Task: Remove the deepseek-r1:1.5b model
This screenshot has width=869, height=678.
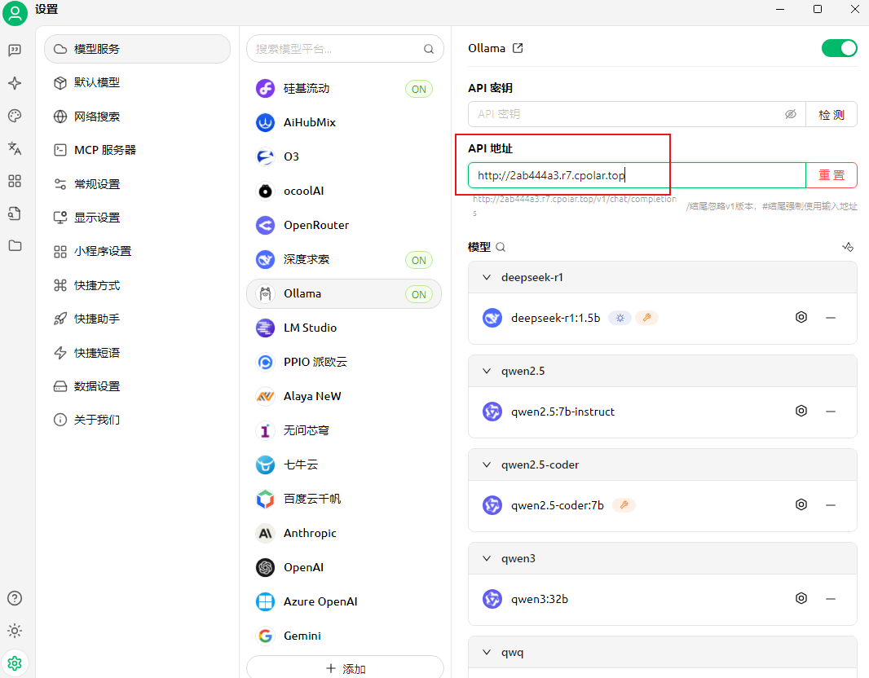Action: click(830, 318)
